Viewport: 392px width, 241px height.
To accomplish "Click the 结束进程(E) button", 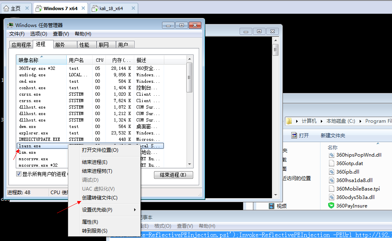I will (173, 175).
